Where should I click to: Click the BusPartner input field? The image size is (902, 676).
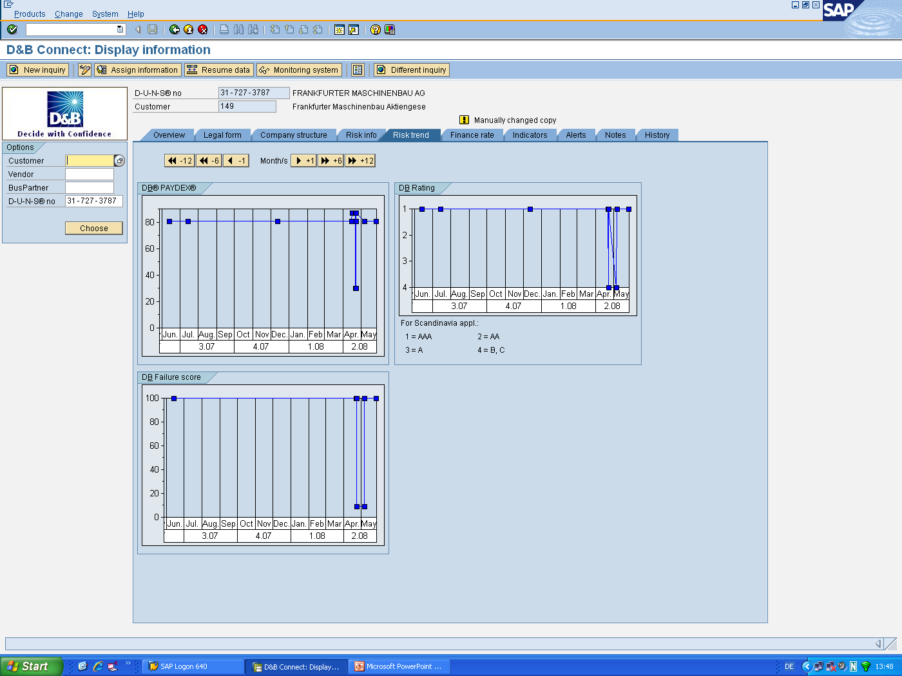click(x=90, y=187)
